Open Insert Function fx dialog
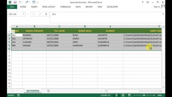The width and height of the screenshot is (172, 97). tap(46, 14)
